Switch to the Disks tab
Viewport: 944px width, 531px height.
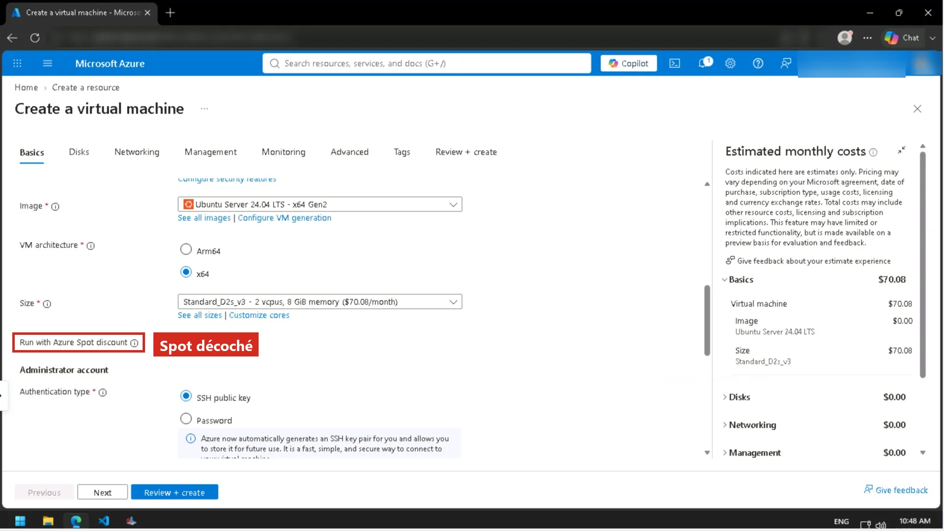(x=79, y=152)
